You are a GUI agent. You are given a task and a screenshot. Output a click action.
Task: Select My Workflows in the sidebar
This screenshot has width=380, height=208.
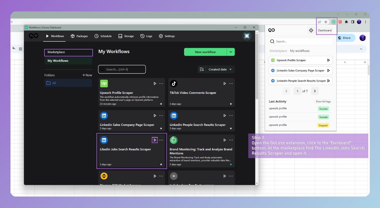[68, 61]
